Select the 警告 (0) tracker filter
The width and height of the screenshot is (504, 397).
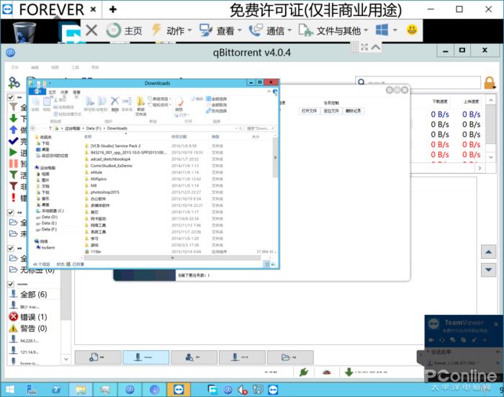pos(29,328)
